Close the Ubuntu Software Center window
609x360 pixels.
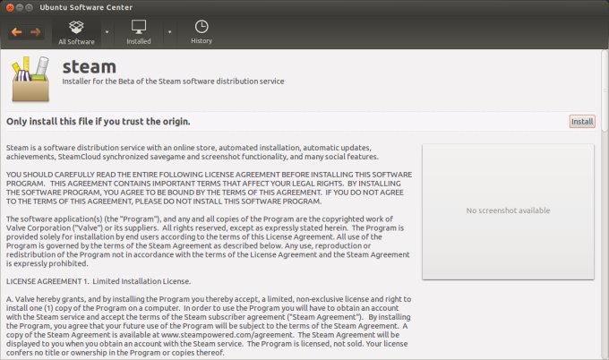(10, 7)
